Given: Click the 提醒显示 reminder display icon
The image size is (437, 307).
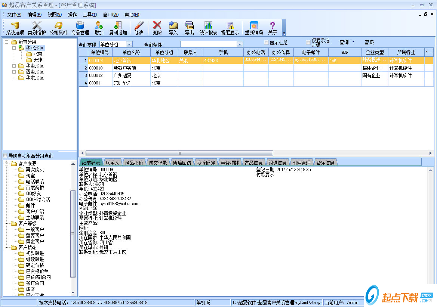Looking at the screenshot, I should (230, 27).
